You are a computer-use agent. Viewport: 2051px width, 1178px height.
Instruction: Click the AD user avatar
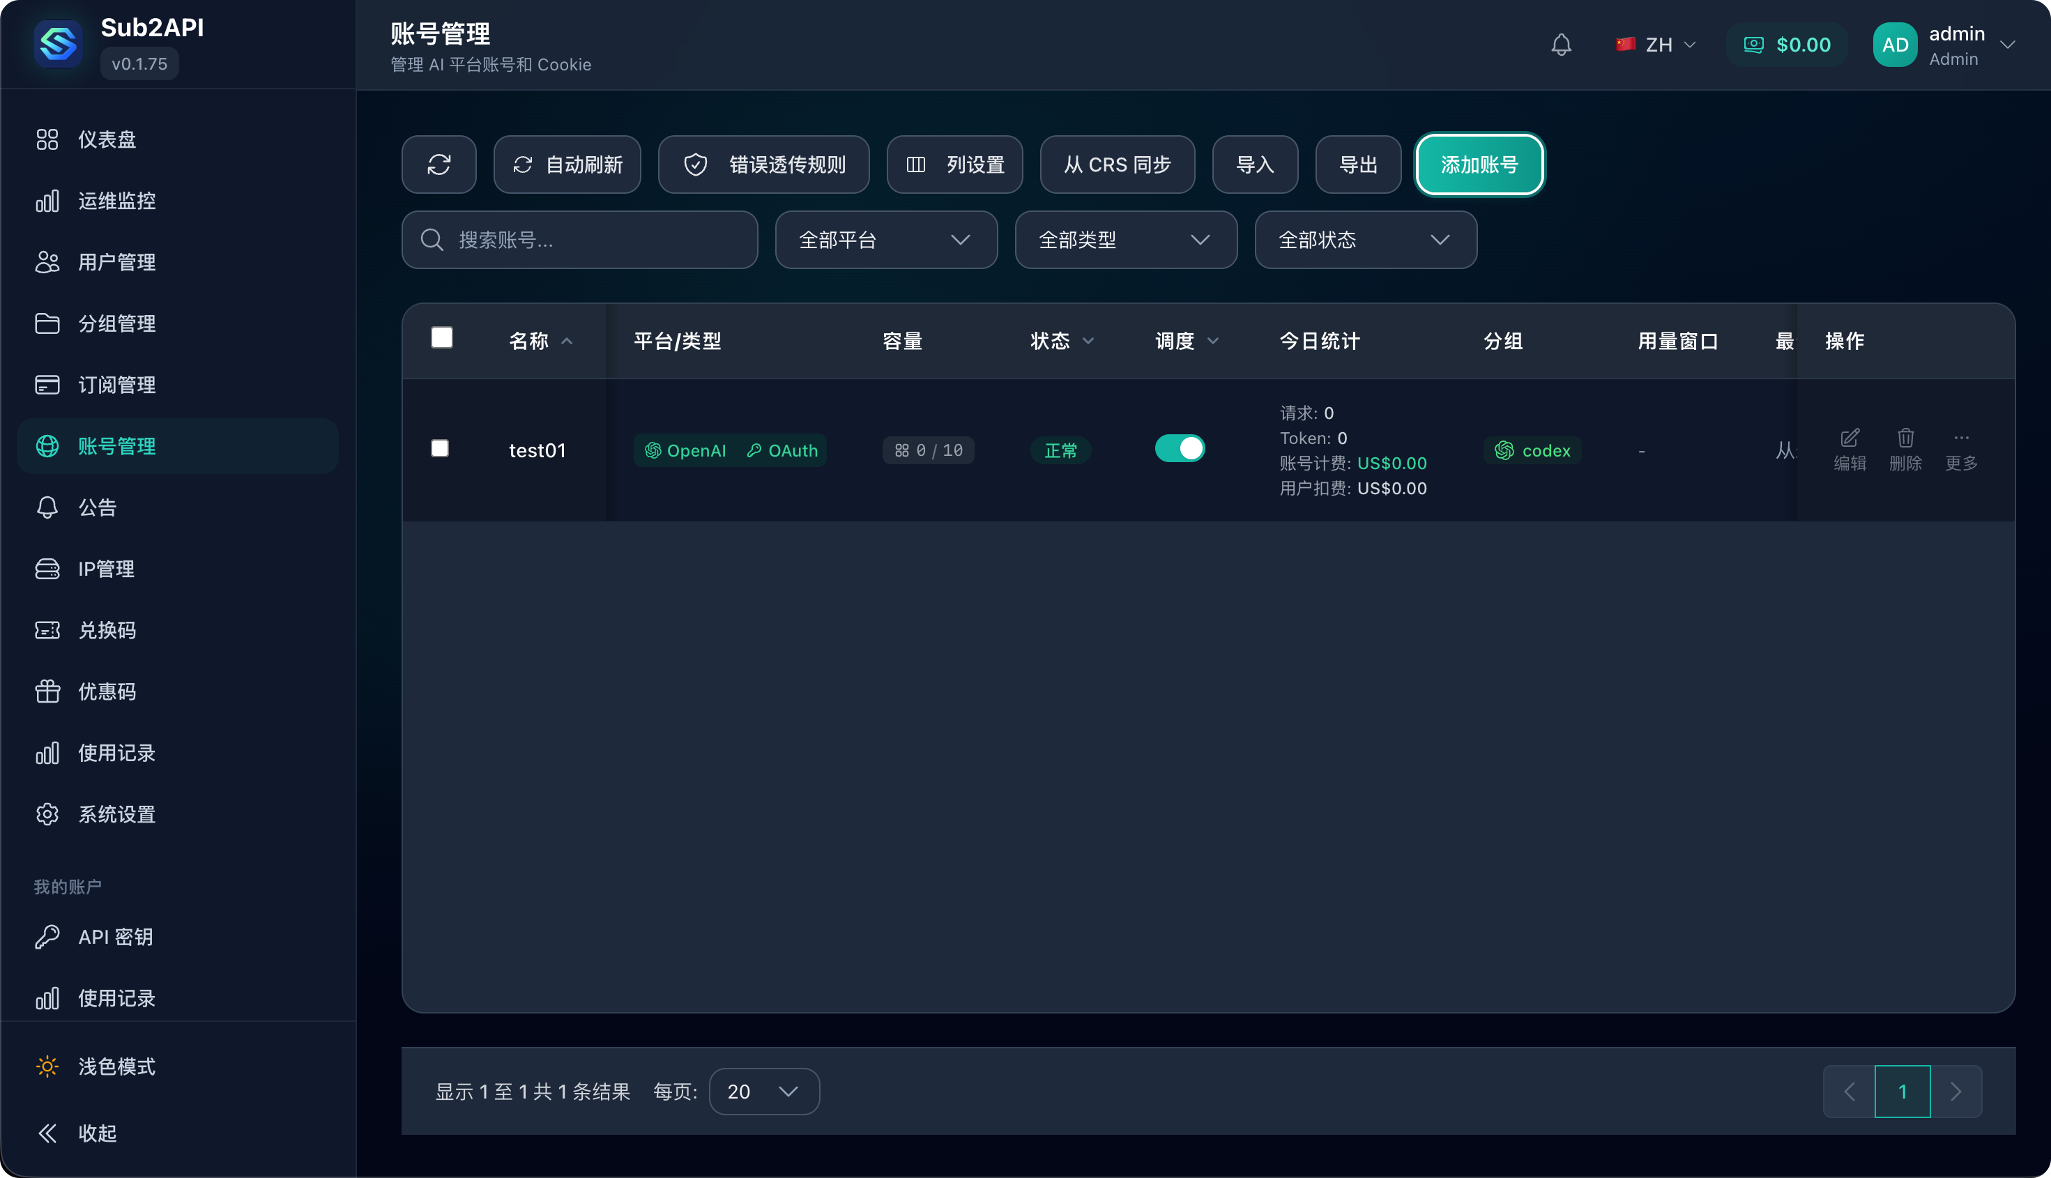coord(1895,45)
